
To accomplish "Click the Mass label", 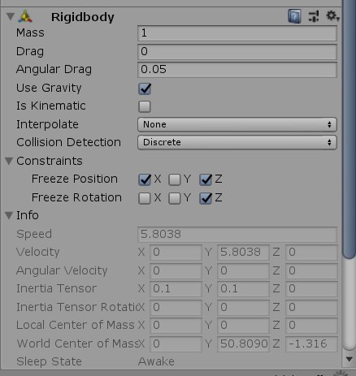I will click(30, 32).
